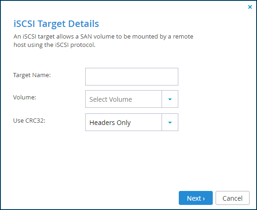
Task: Click the Select Volume placeholder text
Action: point(111,99)
